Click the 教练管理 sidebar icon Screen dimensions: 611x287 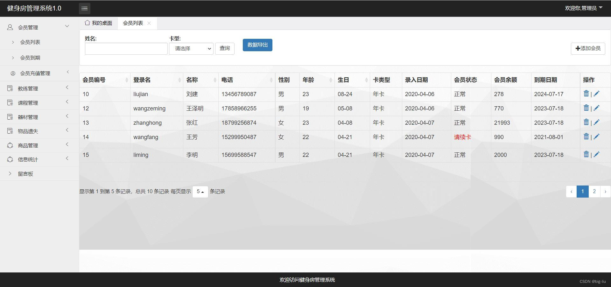click(10, 88)
